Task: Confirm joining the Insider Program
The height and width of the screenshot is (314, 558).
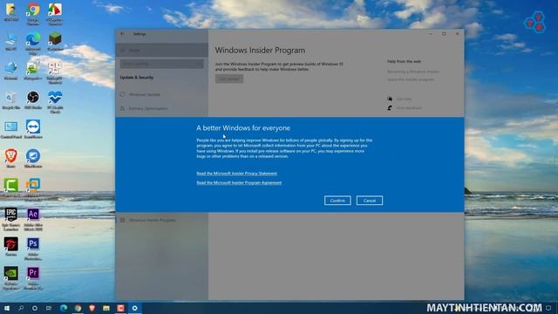Action: [x=337, y=201]
